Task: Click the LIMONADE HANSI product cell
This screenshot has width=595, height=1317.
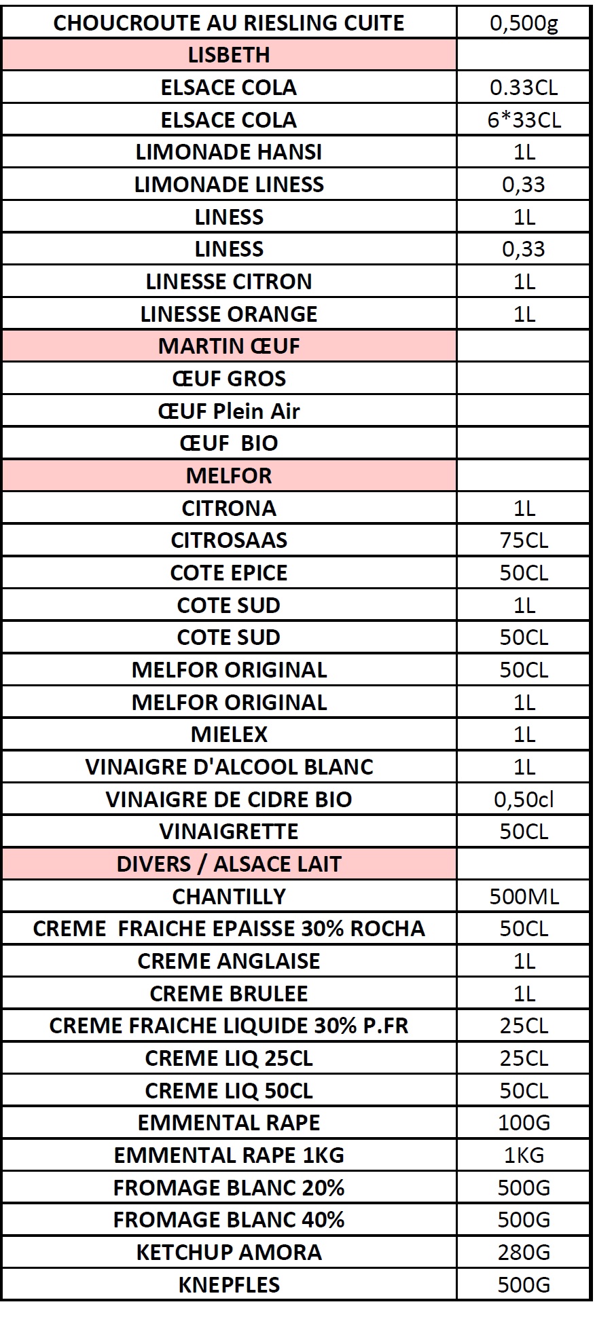Action: (229, 152)
